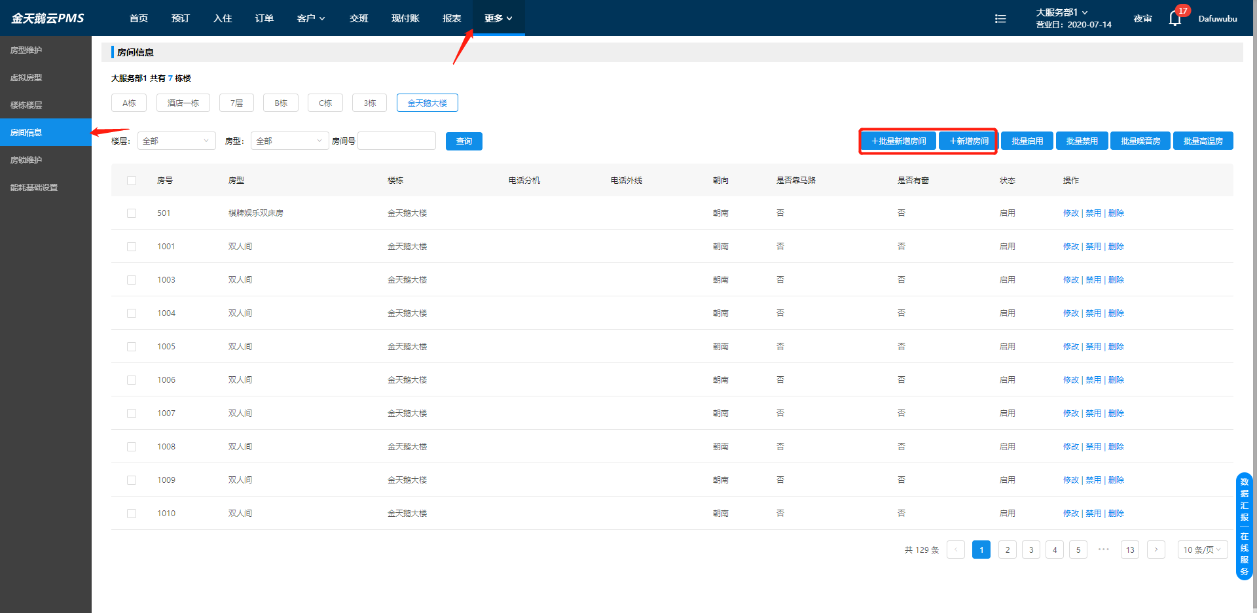
Task: Select room 1005's checkbox
Action: 132,347
